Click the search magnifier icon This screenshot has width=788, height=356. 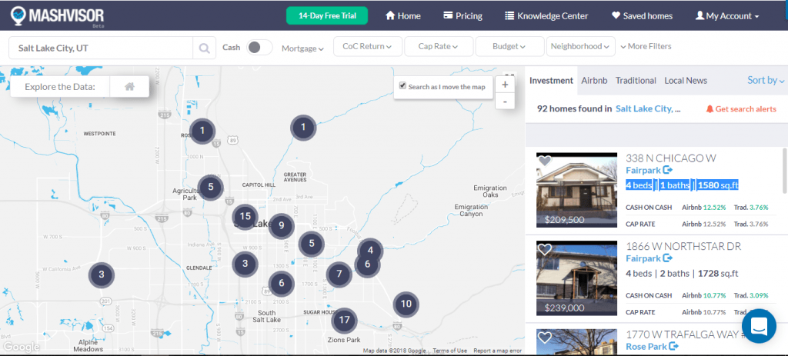[x=204, y=48]
